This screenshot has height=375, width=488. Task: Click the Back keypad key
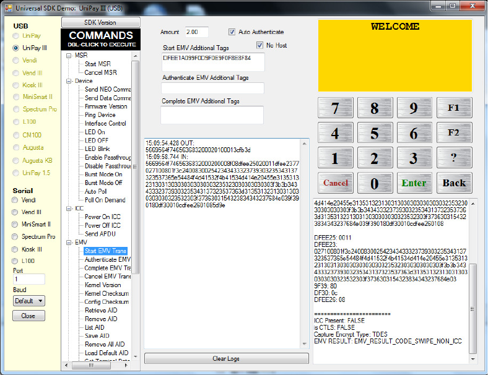[455, 183]
